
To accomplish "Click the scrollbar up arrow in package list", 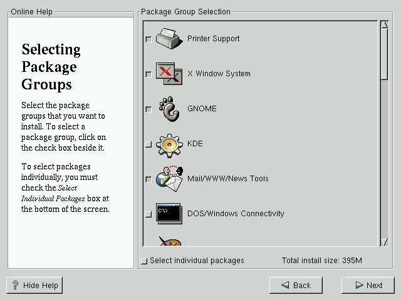I will coord(385,26).
